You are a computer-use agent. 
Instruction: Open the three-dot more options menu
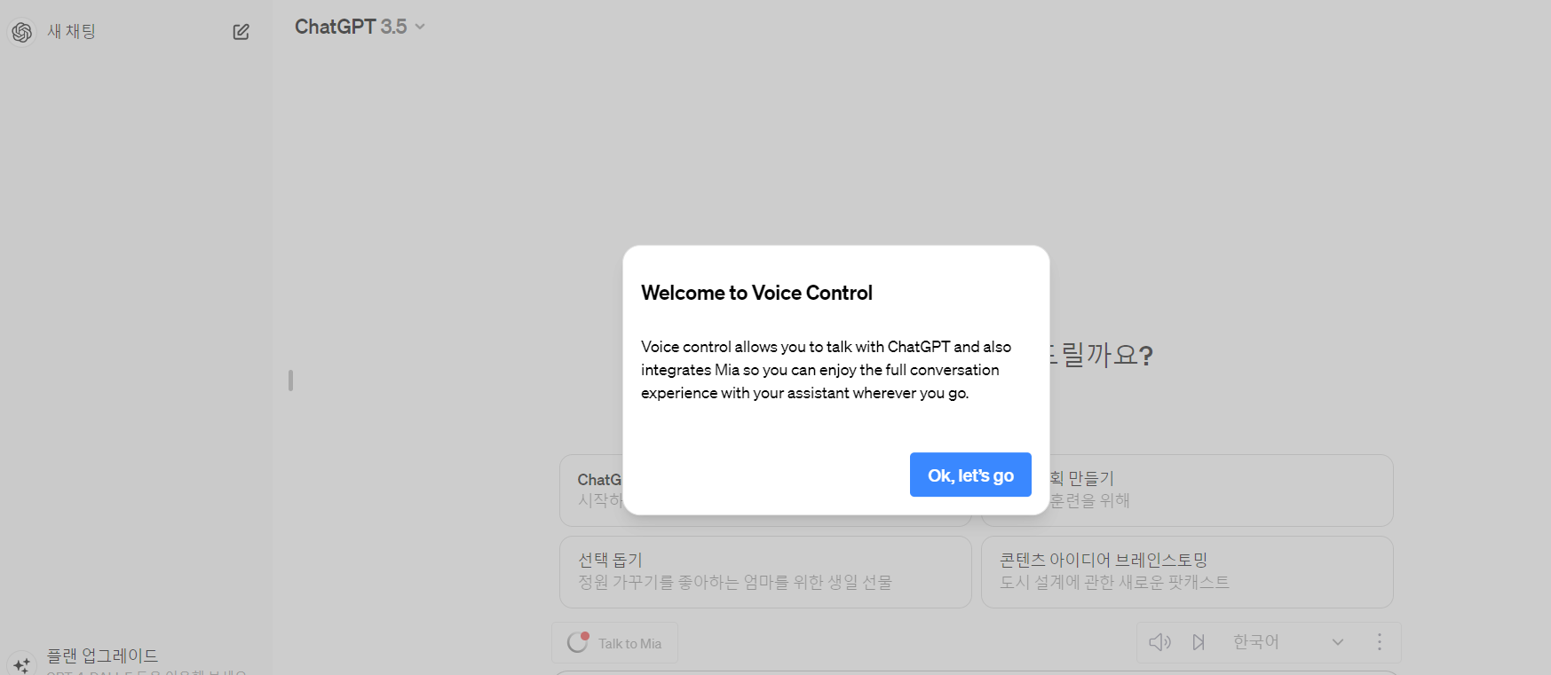1380,642
